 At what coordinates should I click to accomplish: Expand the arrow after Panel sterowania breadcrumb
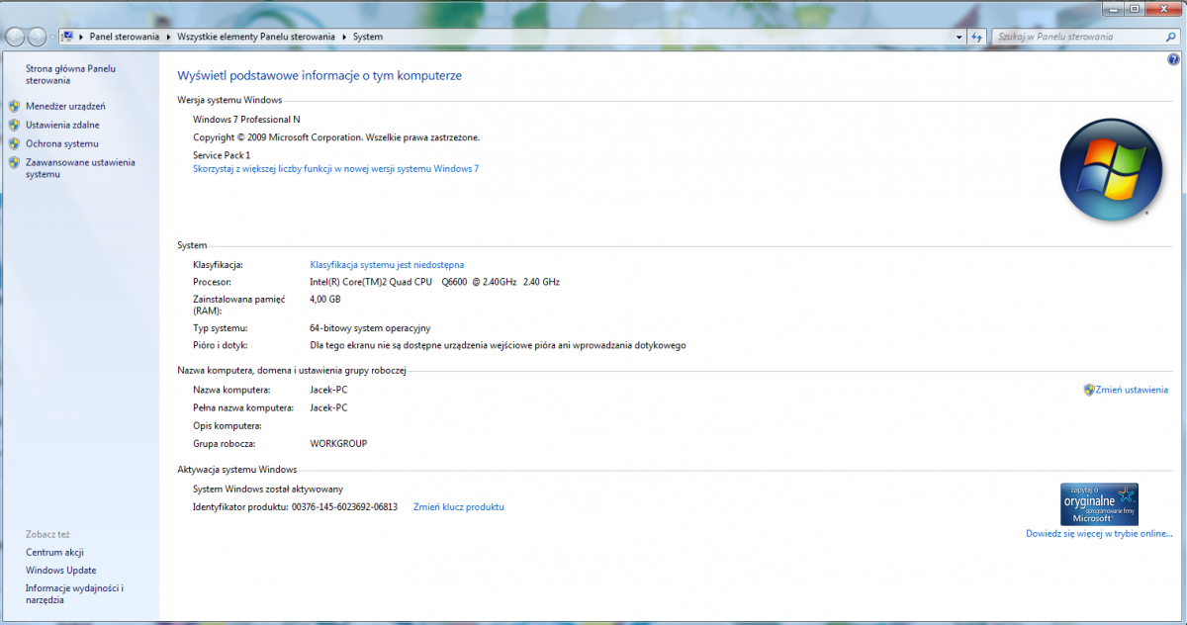coord(168,37)
